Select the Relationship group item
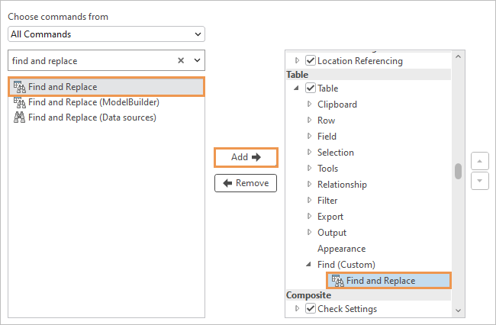 point(342,185)
